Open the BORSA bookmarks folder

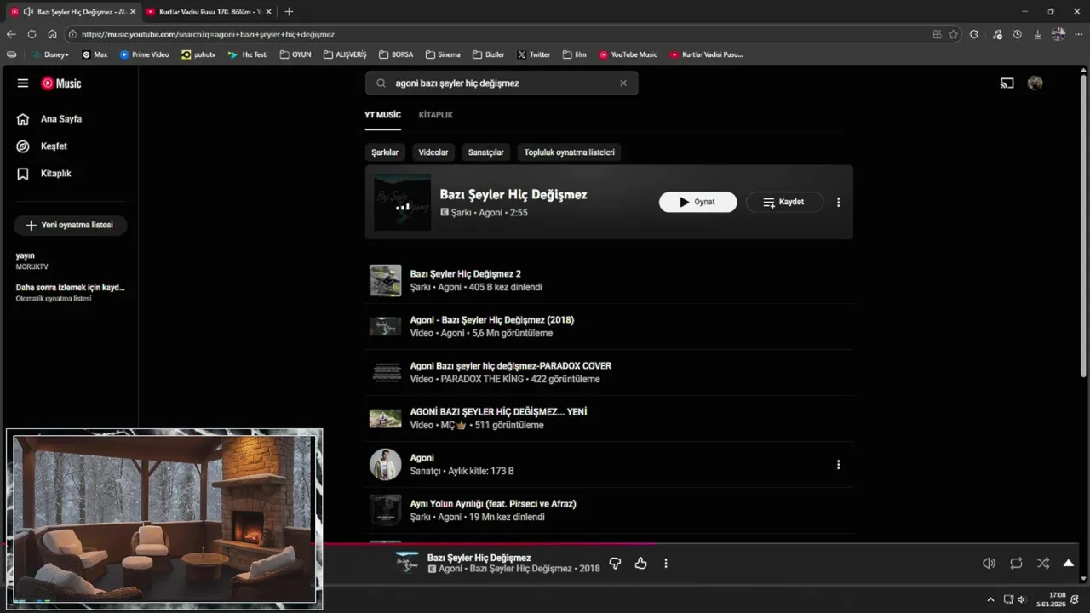[397, 54]
